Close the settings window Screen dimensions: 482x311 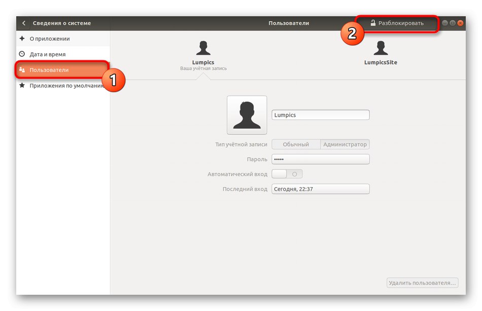click(x=460, y=23)
